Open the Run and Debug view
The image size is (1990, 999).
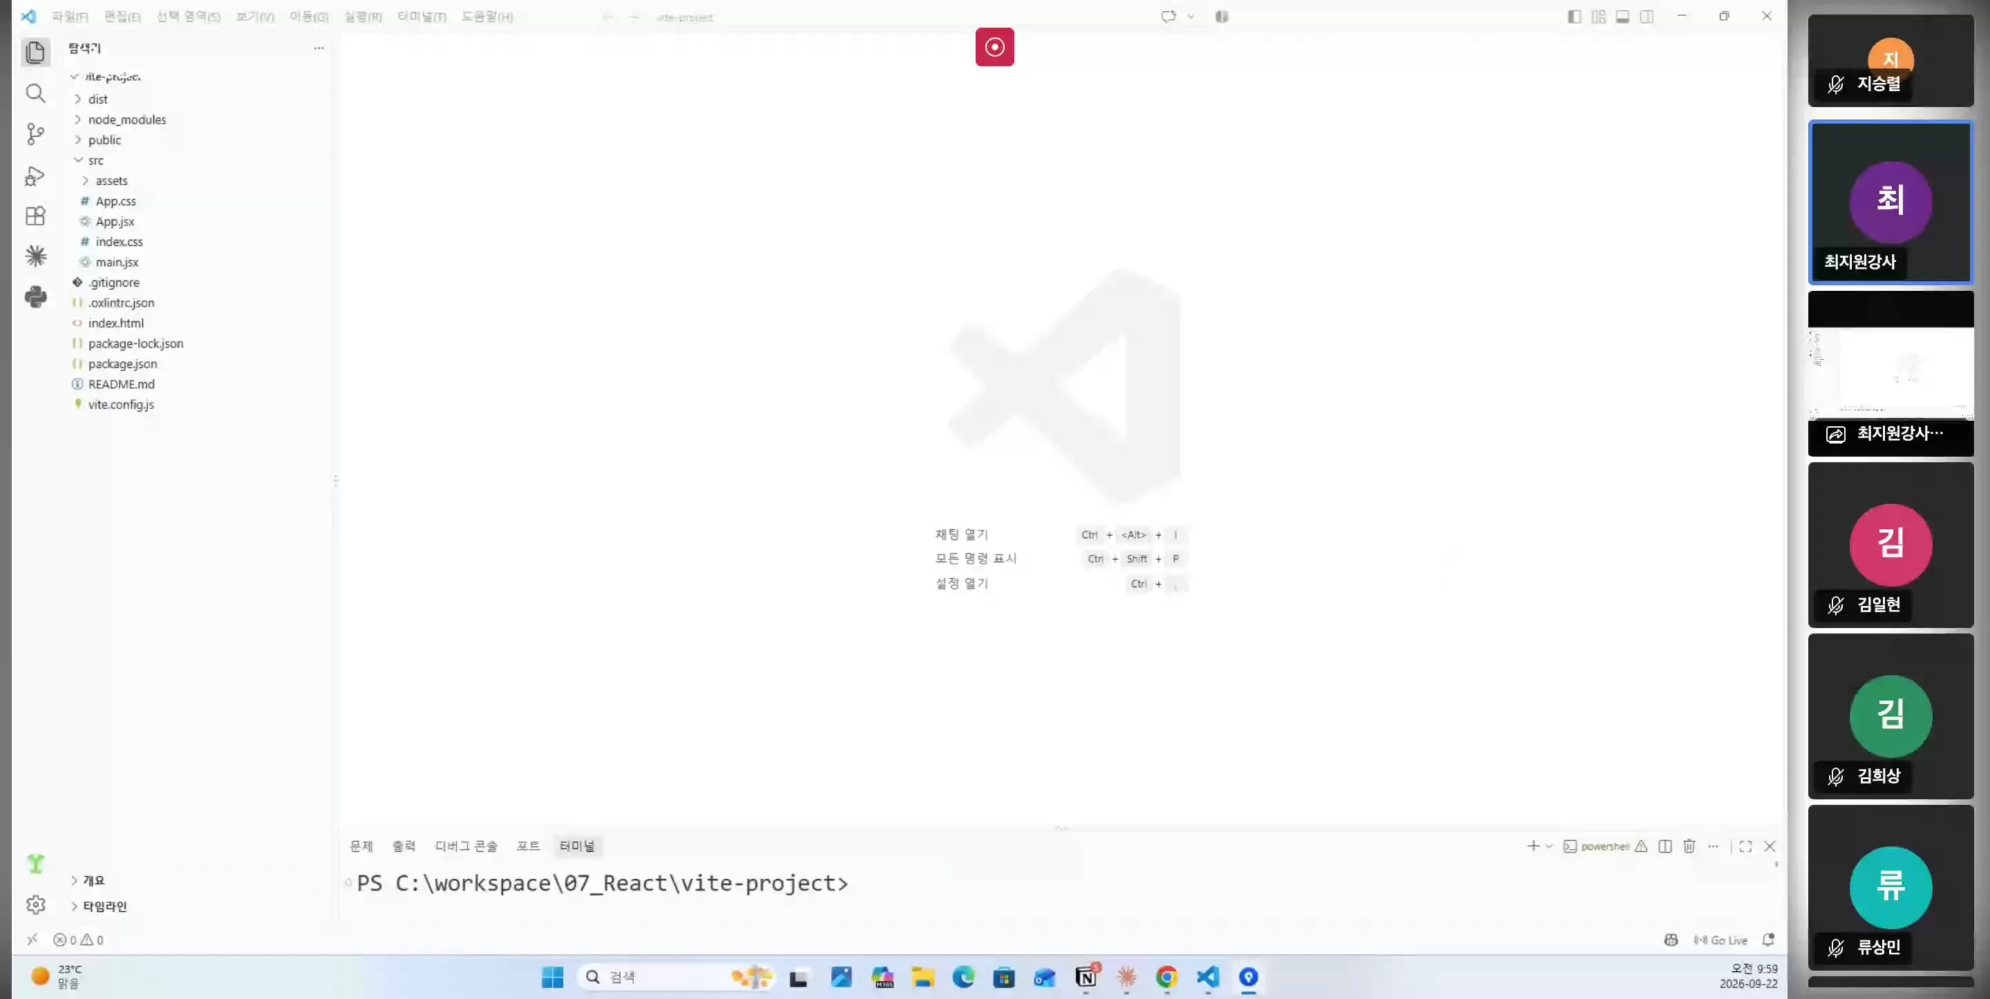click(x=35, y=175)
